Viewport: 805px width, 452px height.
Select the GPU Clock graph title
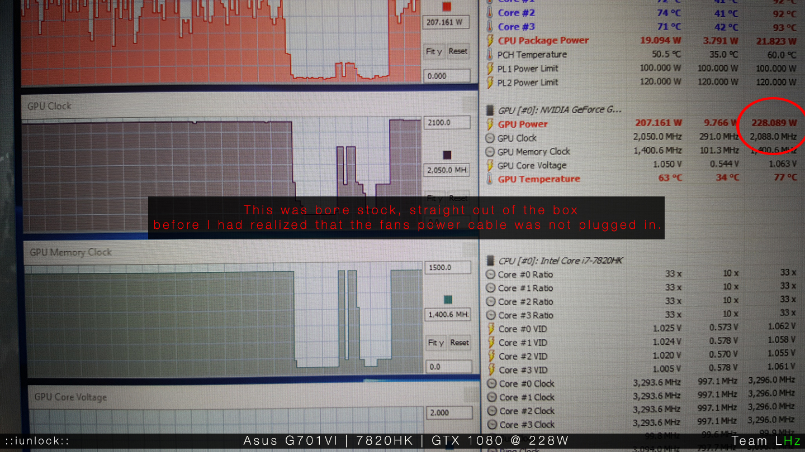tap(49, 106)
